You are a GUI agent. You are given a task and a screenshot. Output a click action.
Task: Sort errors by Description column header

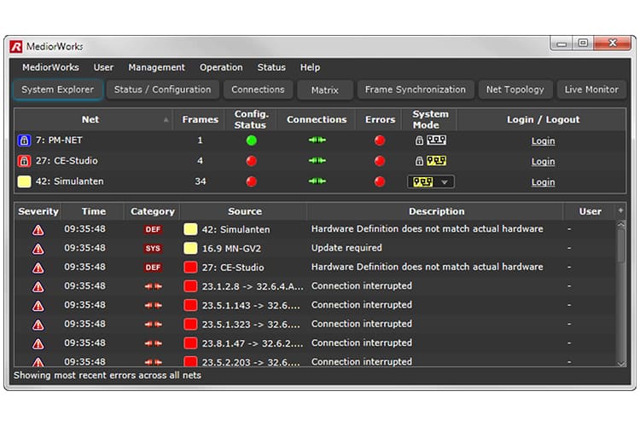coord(436,211)
